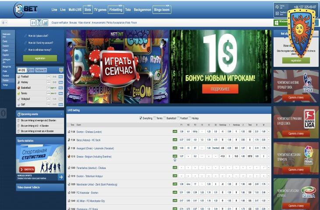Expand more markets for Everton - Chelsea

pos(269,132)
